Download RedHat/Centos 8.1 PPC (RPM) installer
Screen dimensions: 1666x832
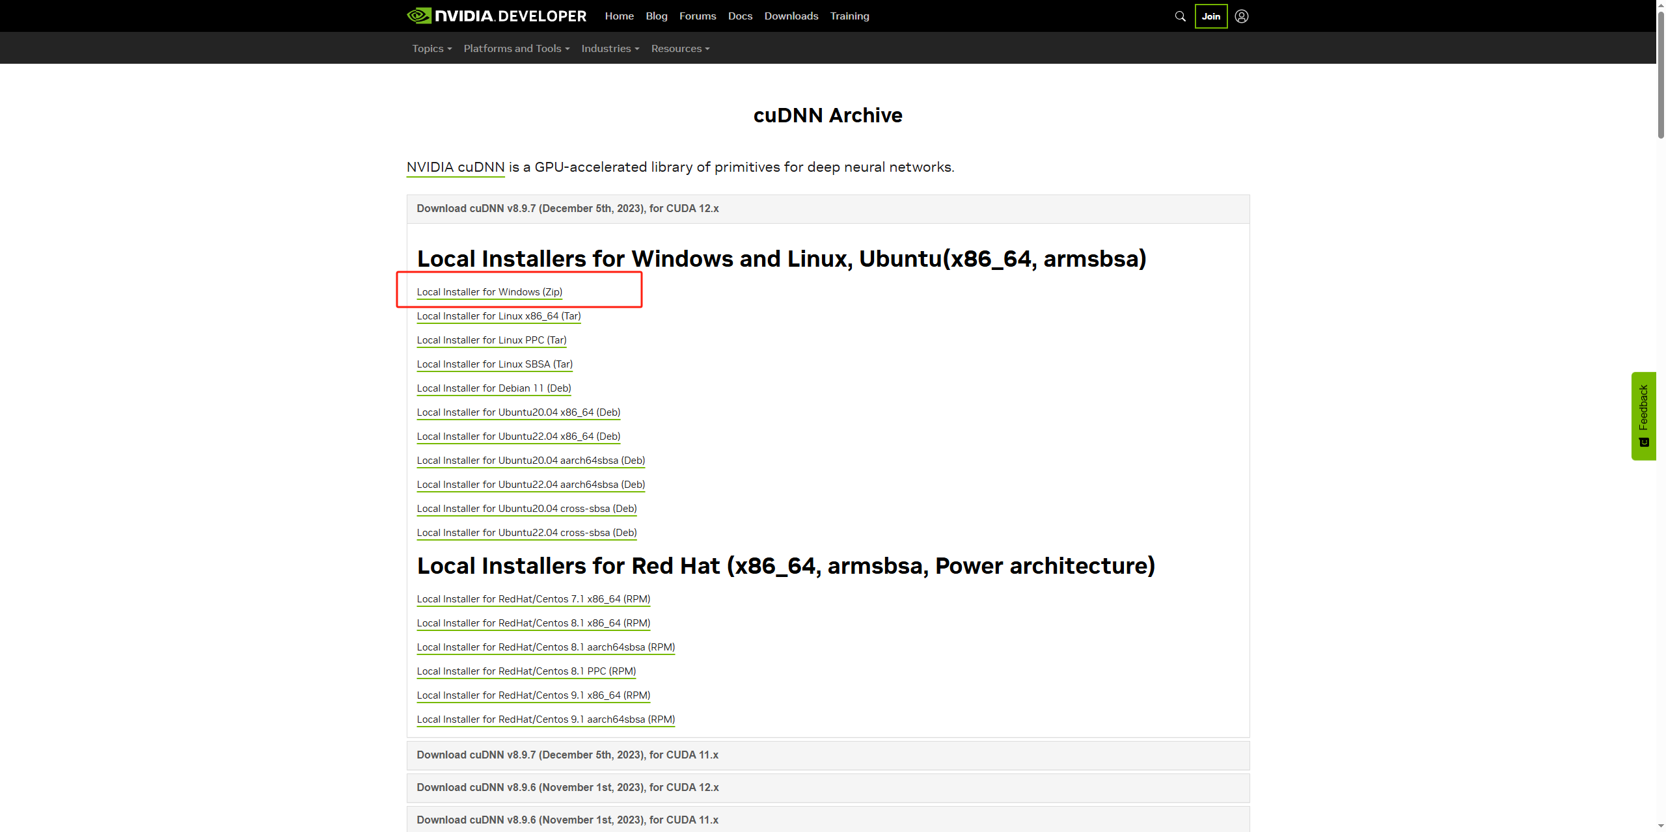click(526, 671)
